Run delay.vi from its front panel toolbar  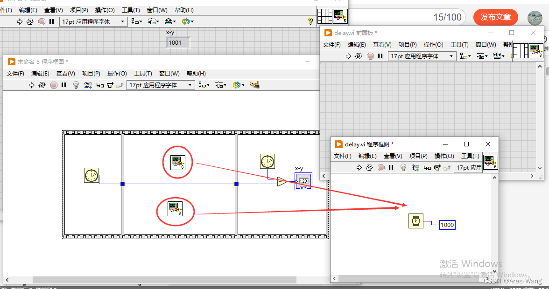(x=348, y=56)
